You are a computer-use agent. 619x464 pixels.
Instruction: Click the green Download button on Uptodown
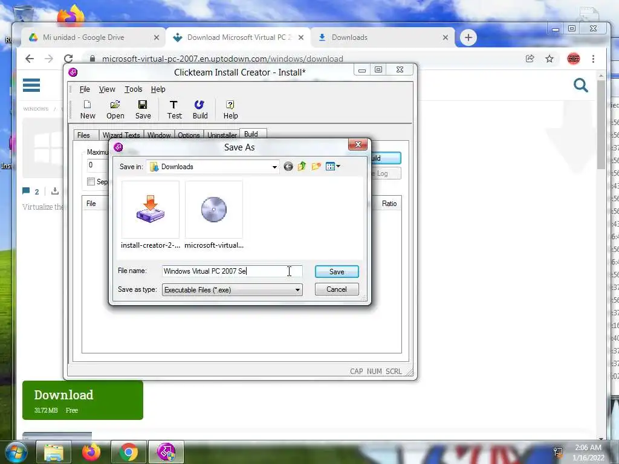pyautogui.click(x=82, y=400)
